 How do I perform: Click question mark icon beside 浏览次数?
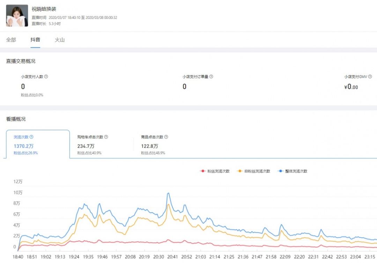pos(31,137)
